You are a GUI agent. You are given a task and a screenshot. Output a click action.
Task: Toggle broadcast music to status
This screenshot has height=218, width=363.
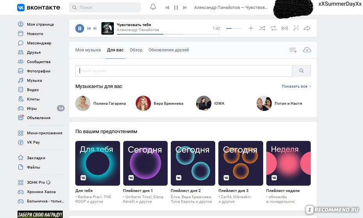pos(285,28)
